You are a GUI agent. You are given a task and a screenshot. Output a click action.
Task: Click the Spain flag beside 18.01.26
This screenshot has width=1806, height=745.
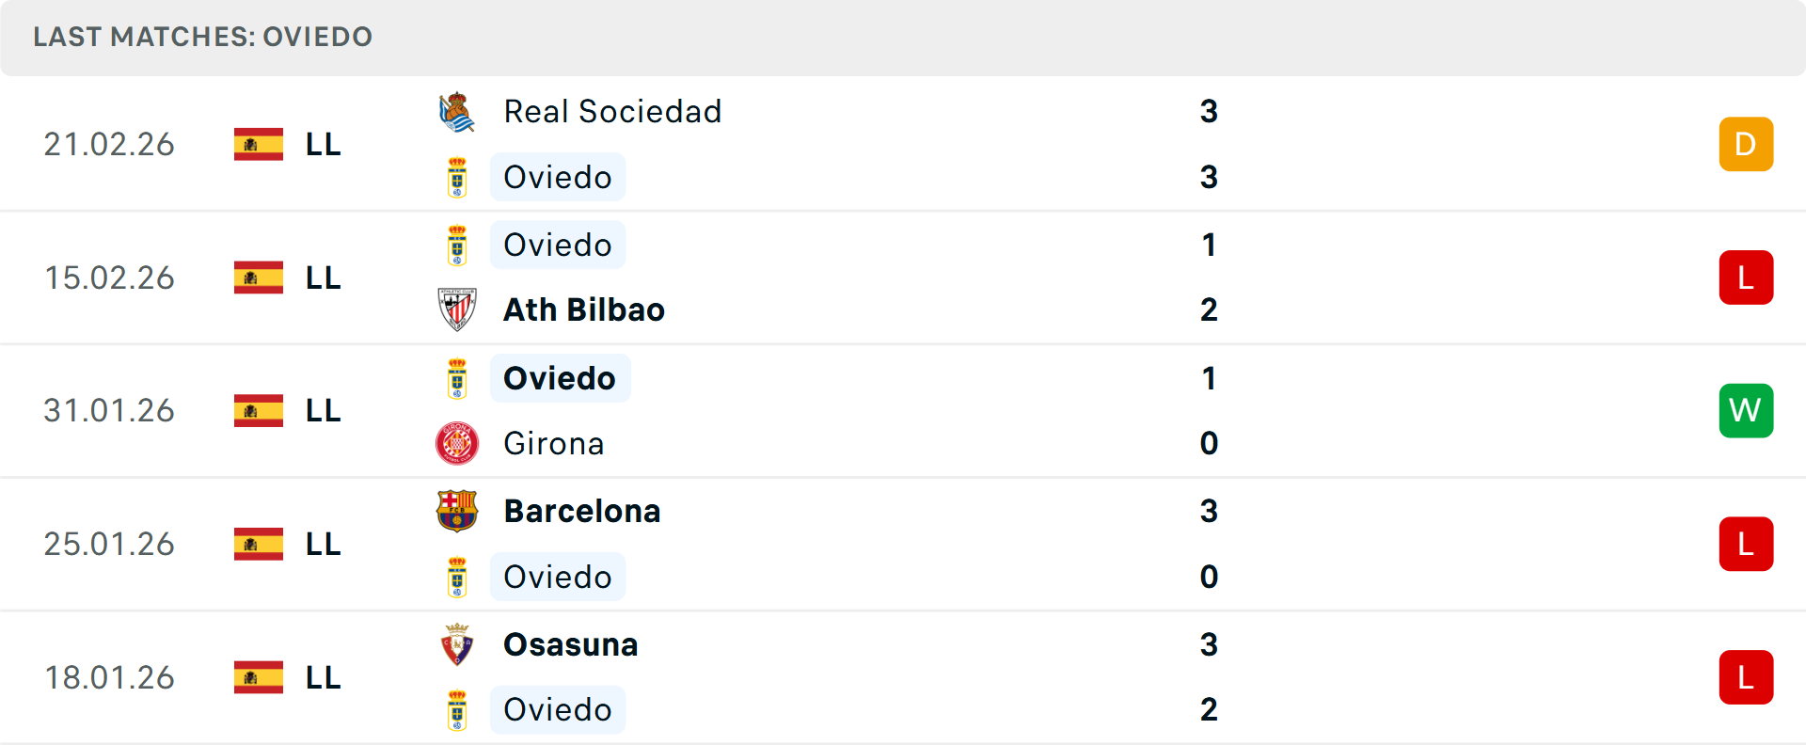pyautogui.click(x=259, y=677)
